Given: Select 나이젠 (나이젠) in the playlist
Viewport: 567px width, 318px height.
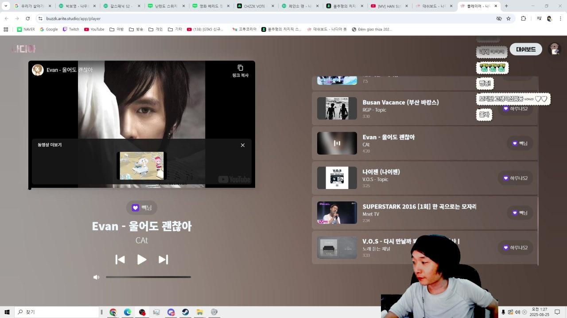Looking at the screenshot, I should coord(381,172).
